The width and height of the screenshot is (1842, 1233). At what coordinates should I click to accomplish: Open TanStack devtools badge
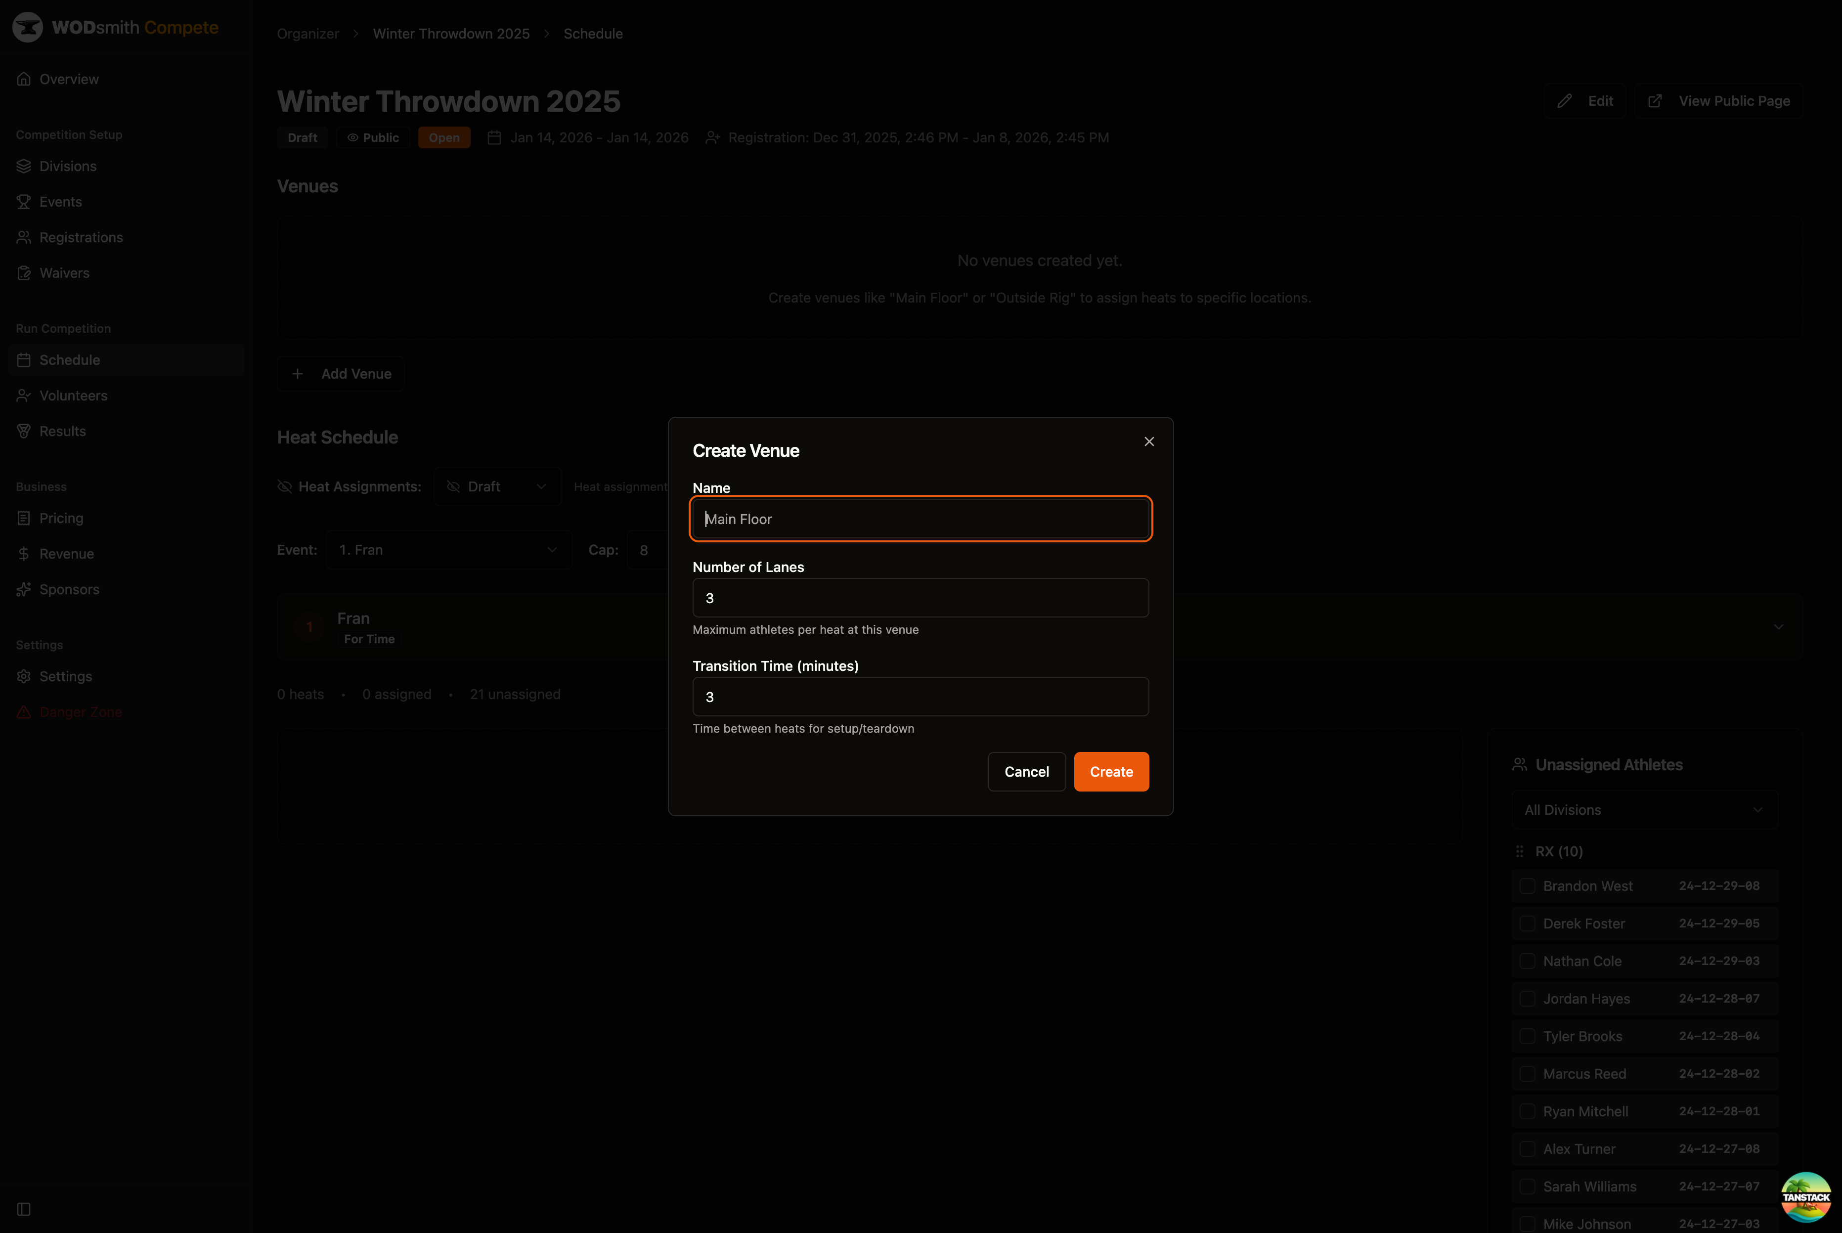1806,1197
